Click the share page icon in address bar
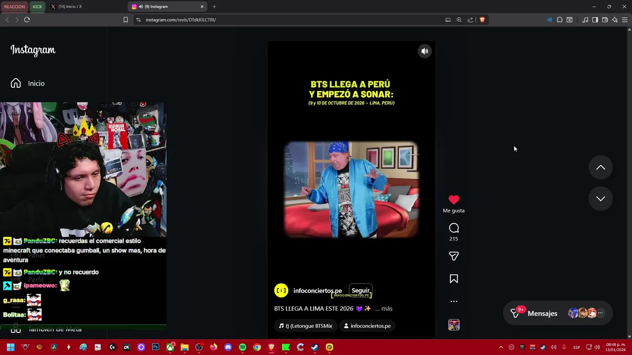Screen dimensions: 632x355 tap(471, 20)
